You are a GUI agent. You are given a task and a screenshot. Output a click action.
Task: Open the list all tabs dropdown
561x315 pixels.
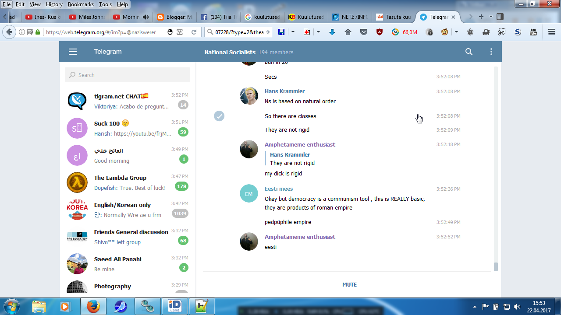click(491, 17)
